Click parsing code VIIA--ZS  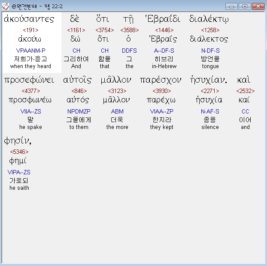(30, 111)
